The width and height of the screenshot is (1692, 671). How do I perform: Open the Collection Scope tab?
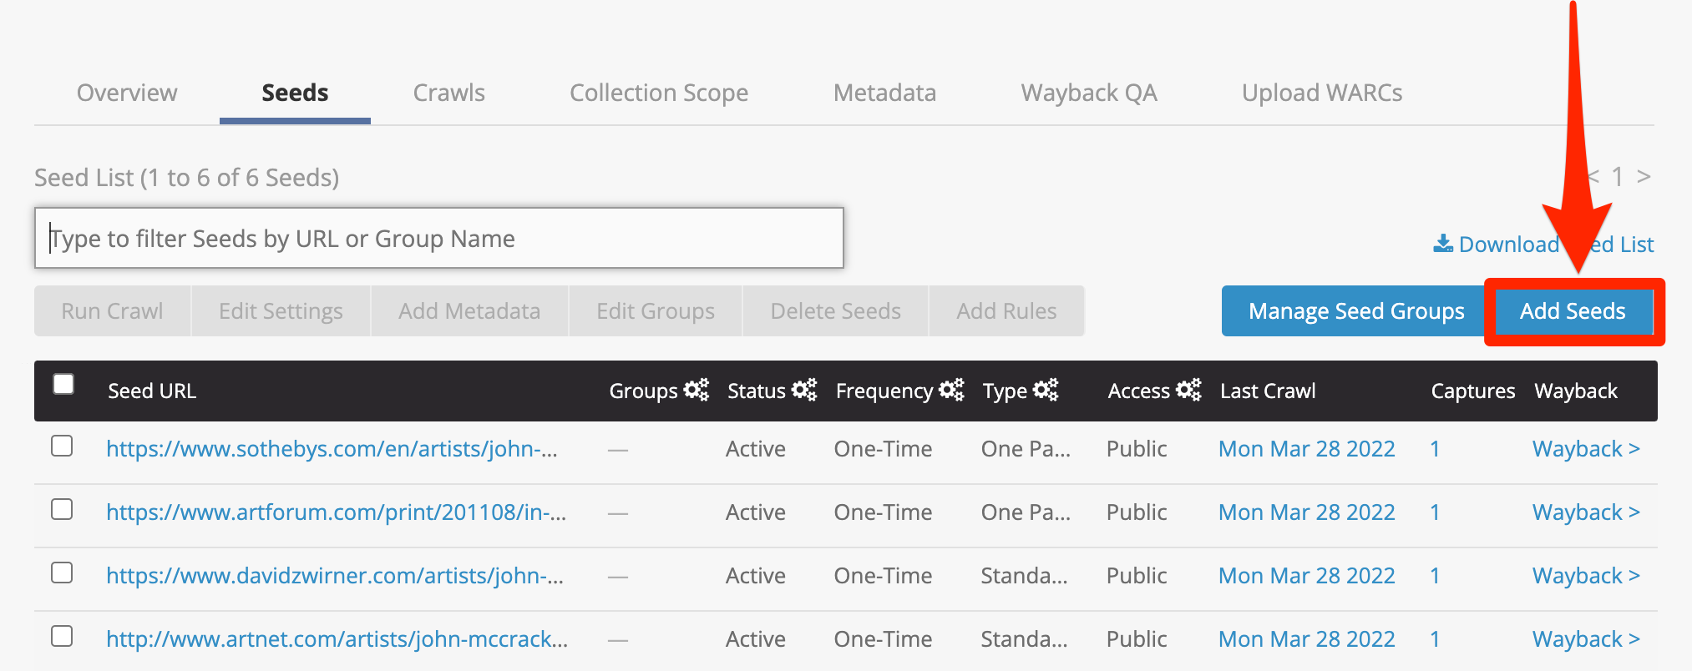[658, 93]
